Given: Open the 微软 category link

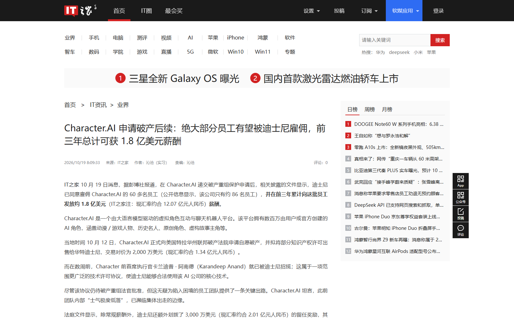Looking at the screenshot, I should click(x=213, y=52).
